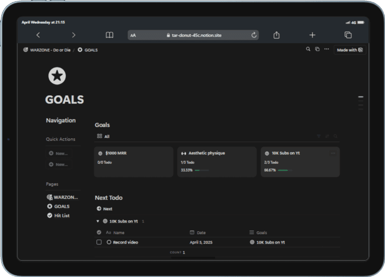Click the Made with Notion button
The height and width of the screenshot is (277, 385).
tap(350, 50)
